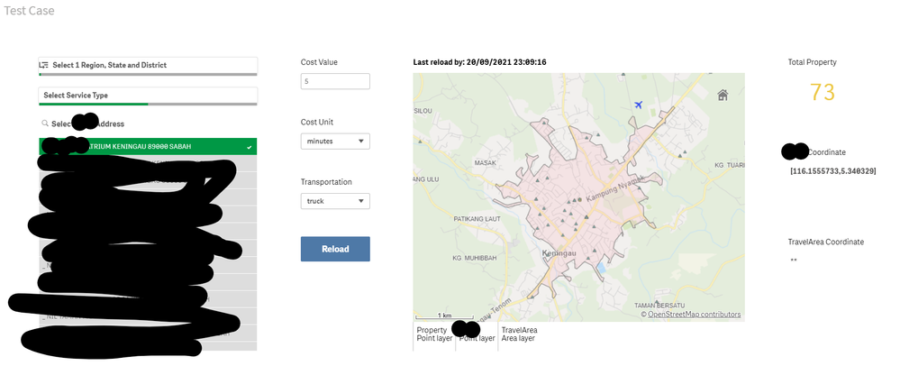Click the search magnifier icon in the address list
The height and width of the screenshot is (366, 900).
tap(44, 124)
